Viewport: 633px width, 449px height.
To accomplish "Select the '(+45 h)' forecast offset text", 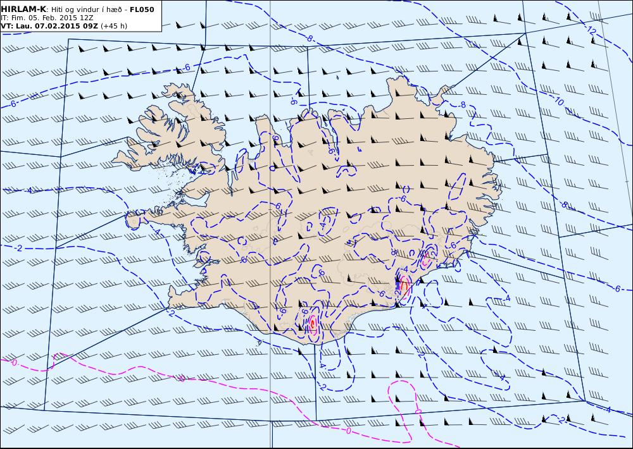I will (114, 26).
